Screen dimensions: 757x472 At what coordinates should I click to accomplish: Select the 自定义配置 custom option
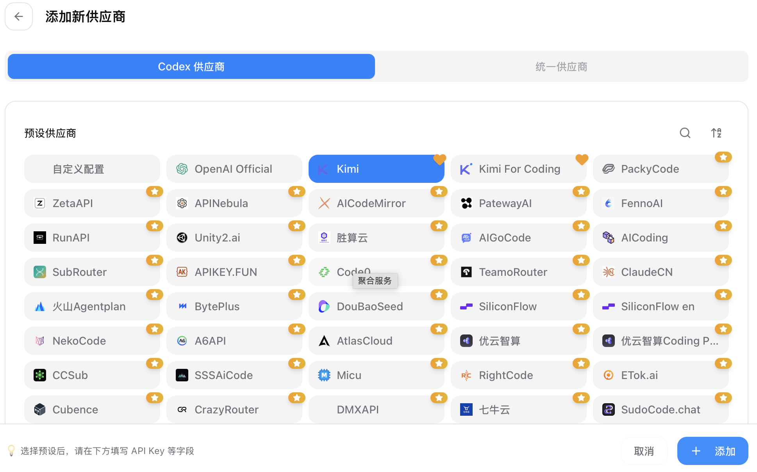tap(92, 169)
